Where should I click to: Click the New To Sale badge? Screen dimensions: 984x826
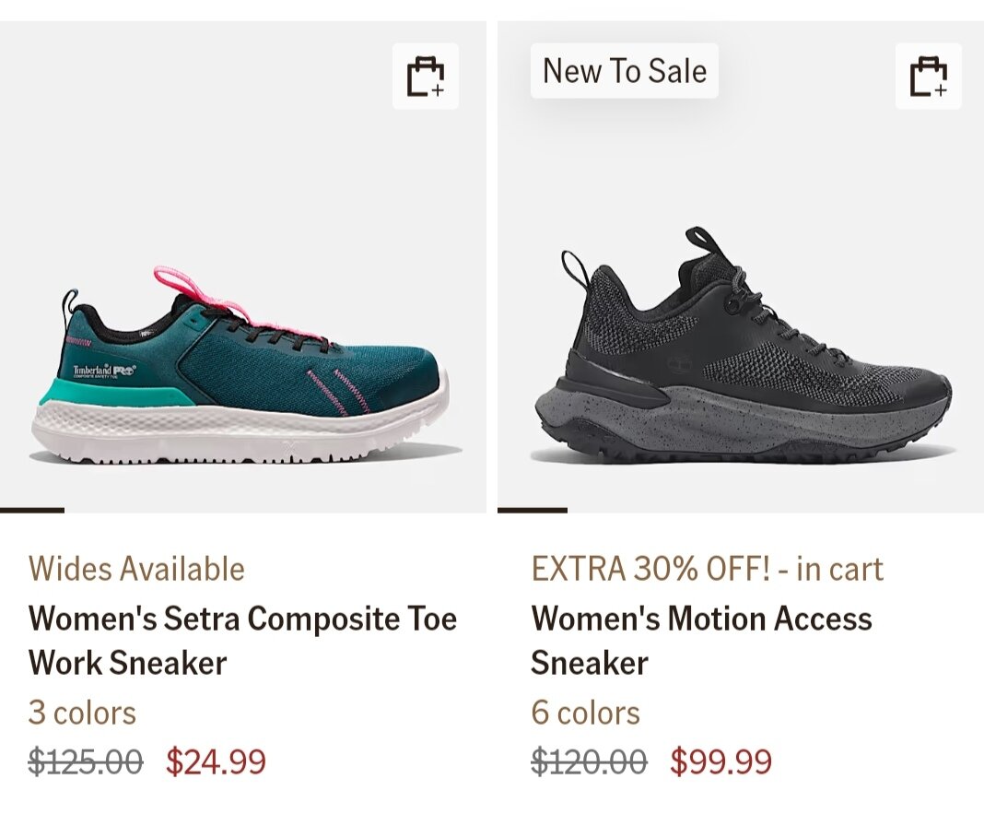[625, 71]
